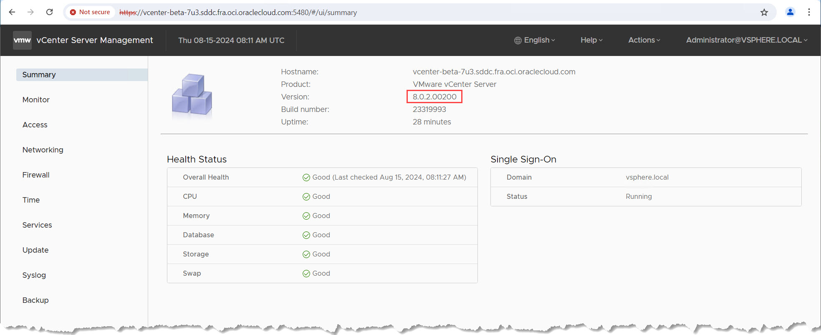The height and width of the screenshot is (335, 821).
Task: Click the Storage row label
Action: click(x=196, y=254)
